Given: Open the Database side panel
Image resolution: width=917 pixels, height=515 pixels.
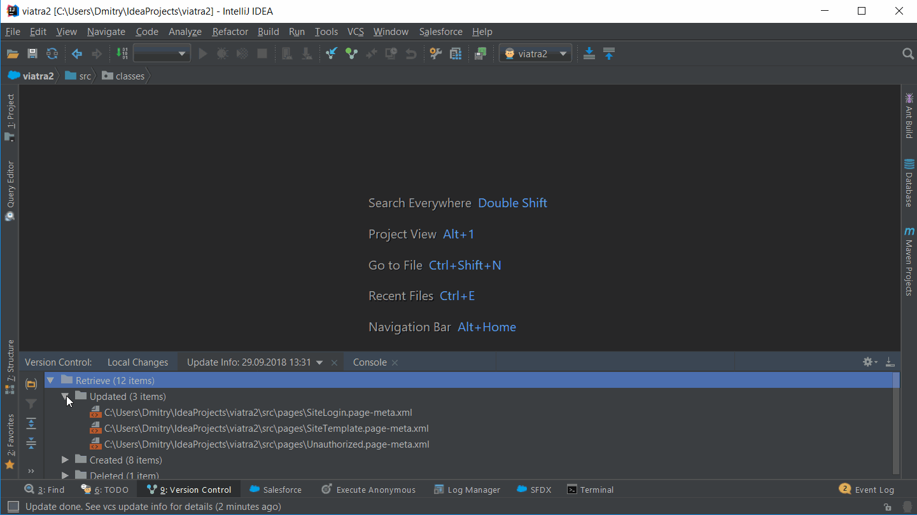Looking at the screenshot, I should (909, 182).
